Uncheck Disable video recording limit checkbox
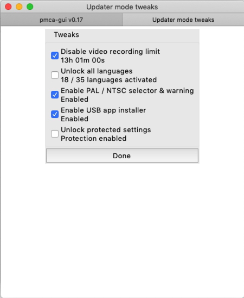Image resolution: width=244 pixels, height=298 pixels. (55, 55)
